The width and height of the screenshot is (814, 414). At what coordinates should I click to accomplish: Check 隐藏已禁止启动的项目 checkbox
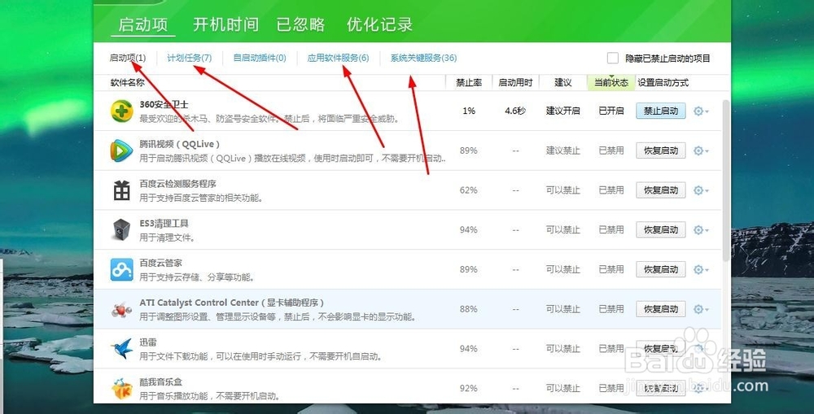[613, 58]
